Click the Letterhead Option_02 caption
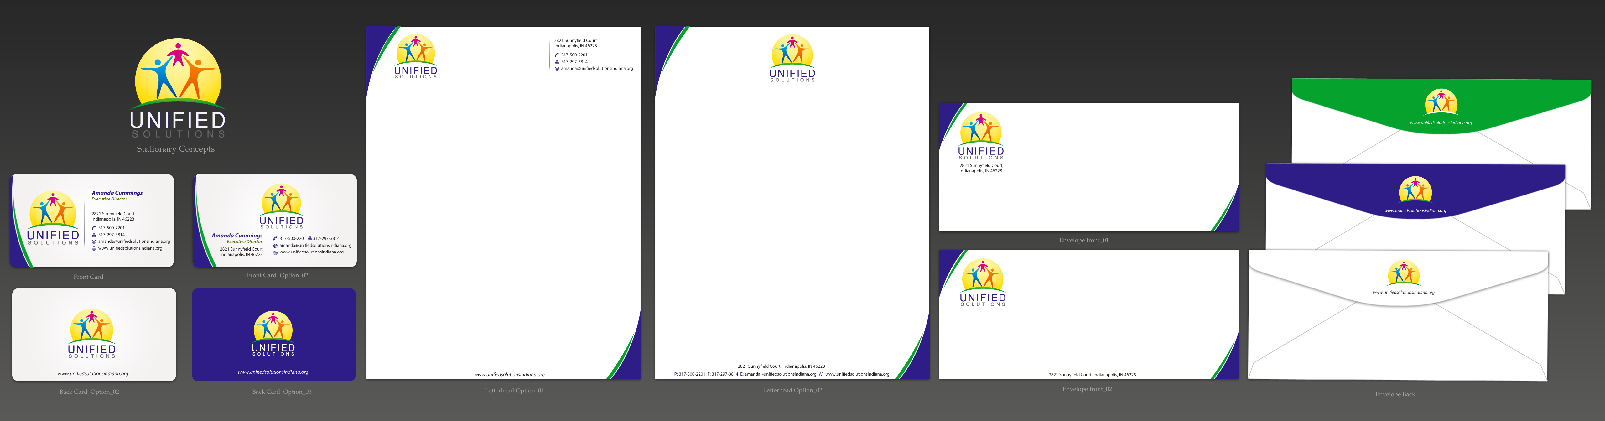The height and width of the screenshot is (421, 1605). tap(792, 391)
